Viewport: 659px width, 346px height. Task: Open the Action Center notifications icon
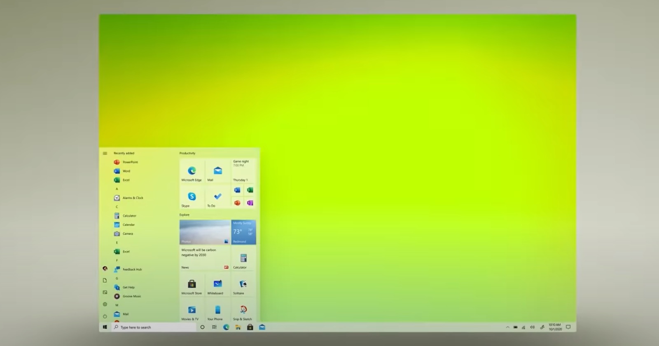pos(568,327)
